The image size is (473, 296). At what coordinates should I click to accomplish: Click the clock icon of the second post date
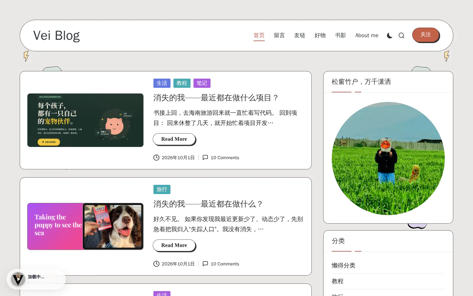click(x=156, y=264)
